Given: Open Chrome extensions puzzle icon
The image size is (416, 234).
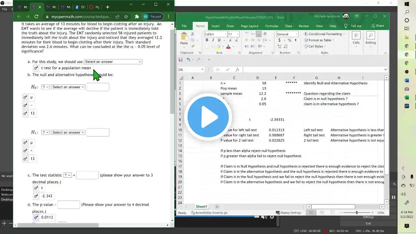Looking at the screenshot, I should (137, 17).
